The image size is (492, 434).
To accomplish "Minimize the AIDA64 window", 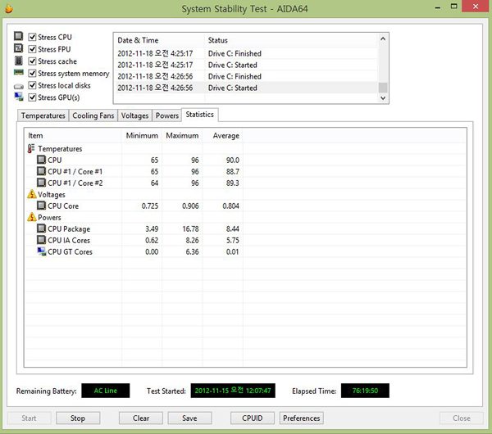I will 438,7.
